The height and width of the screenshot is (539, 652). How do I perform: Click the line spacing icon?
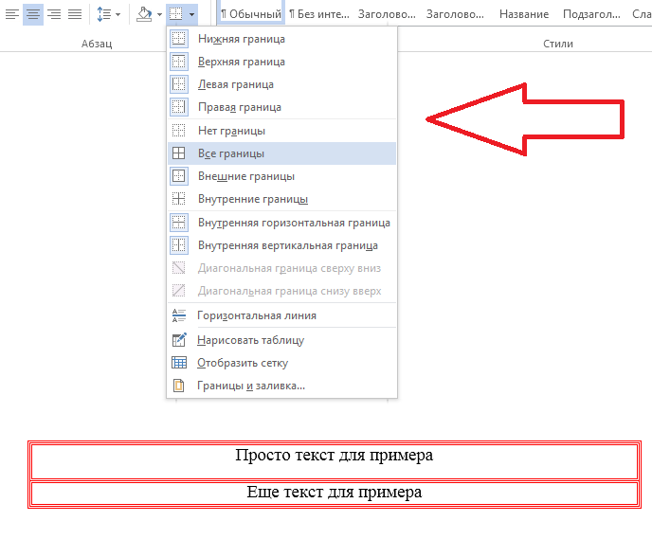tap(104, 14)
